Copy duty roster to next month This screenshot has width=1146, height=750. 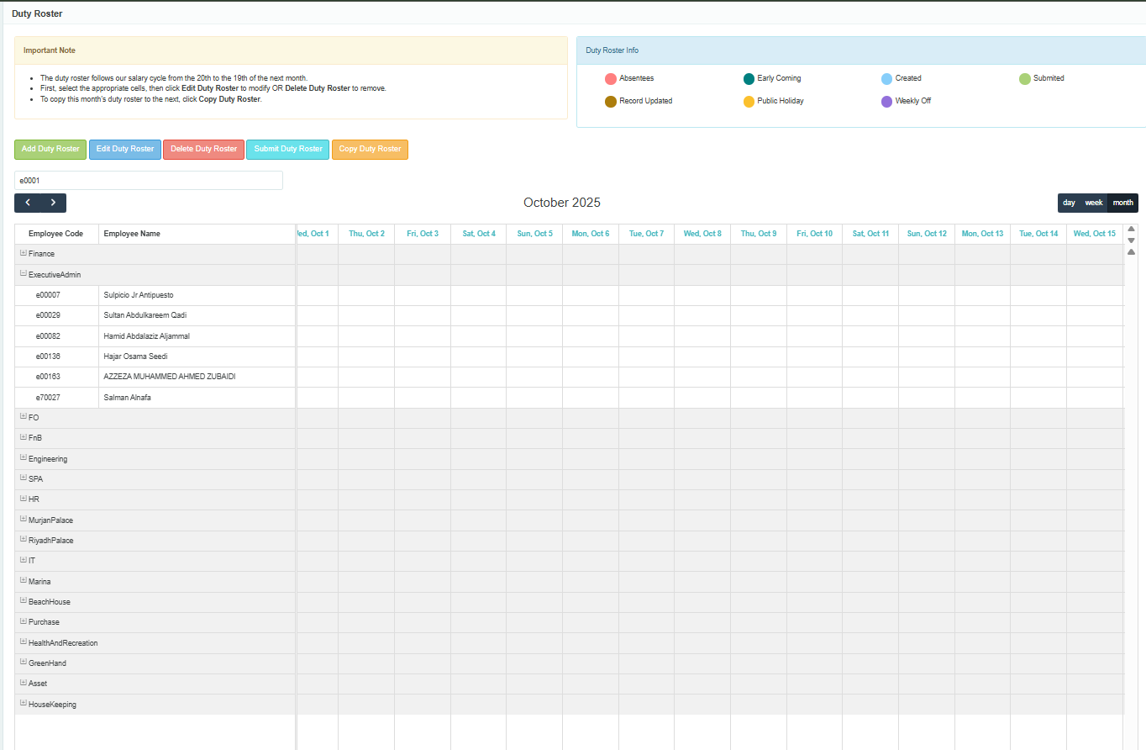pyautogui.click(x=370, y=149)
